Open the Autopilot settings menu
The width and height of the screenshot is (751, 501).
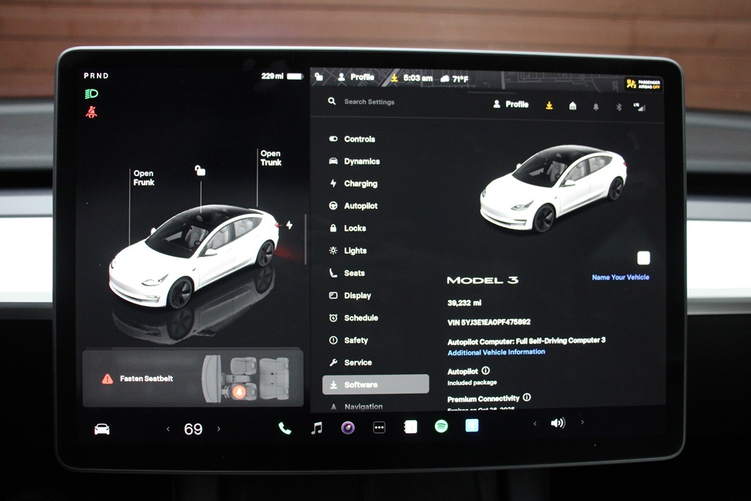[x=360, y=206]
